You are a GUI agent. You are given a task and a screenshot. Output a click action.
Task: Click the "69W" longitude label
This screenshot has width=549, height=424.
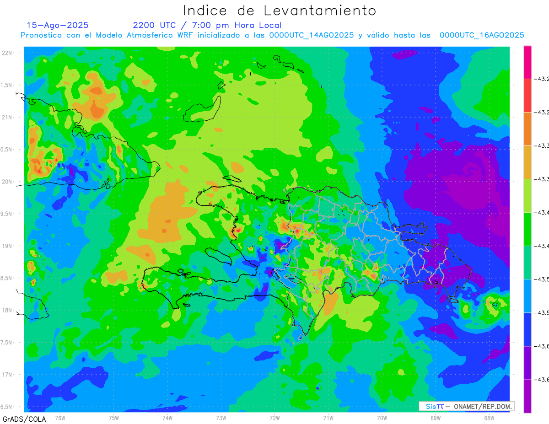pyautogui.click(x=436, y=418)
